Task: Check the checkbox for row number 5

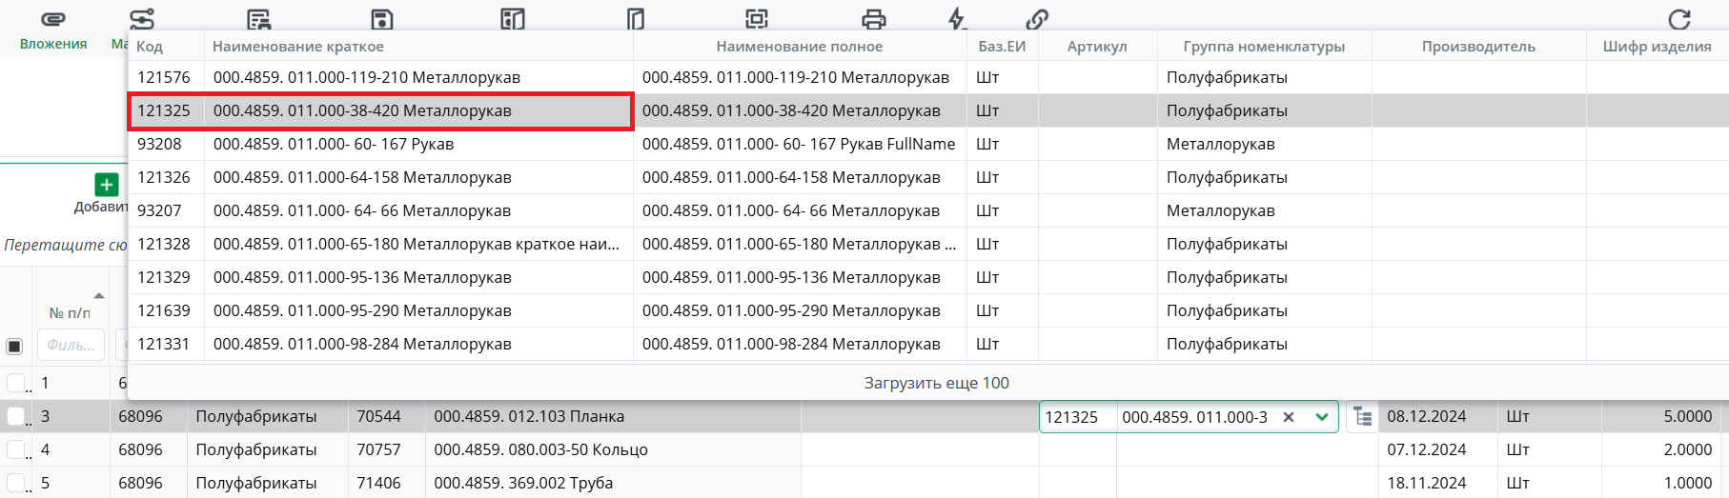Action: click(15, 483)
